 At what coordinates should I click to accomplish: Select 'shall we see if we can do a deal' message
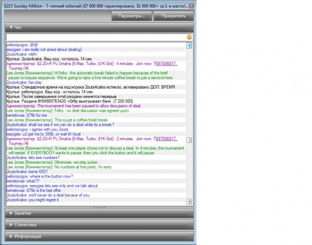(x=60, y=125)
